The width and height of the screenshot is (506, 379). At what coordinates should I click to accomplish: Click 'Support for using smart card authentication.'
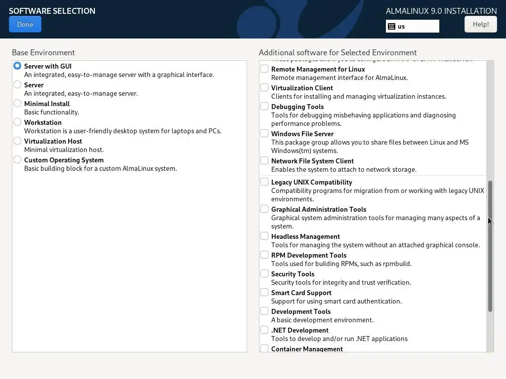[x=337, y=301]
